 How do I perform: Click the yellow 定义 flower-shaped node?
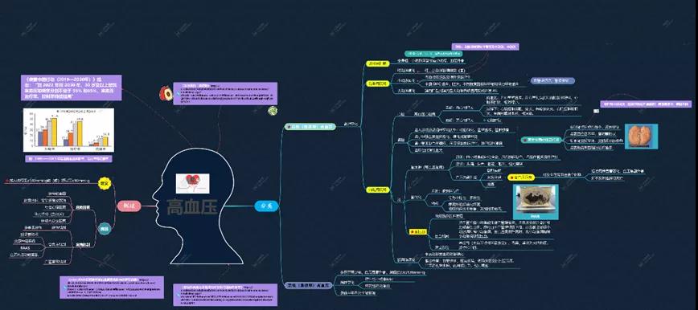click(x=105, y=183)
